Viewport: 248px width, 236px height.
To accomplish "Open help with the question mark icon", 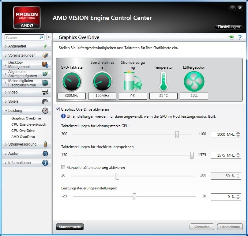I will (240, 37).
